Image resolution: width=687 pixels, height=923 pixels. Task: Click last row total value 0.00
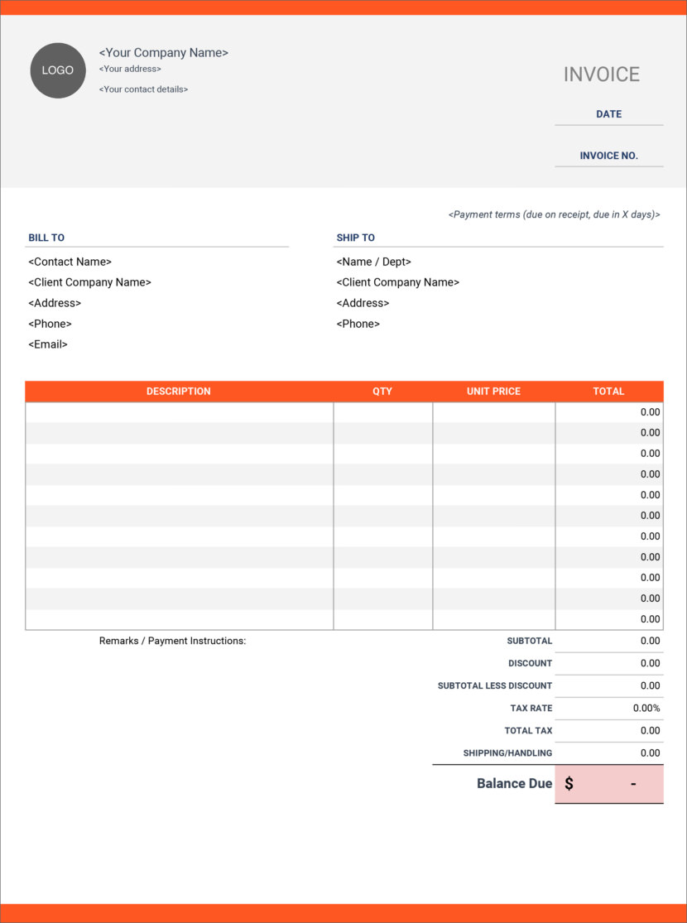[x=650, y=619]
